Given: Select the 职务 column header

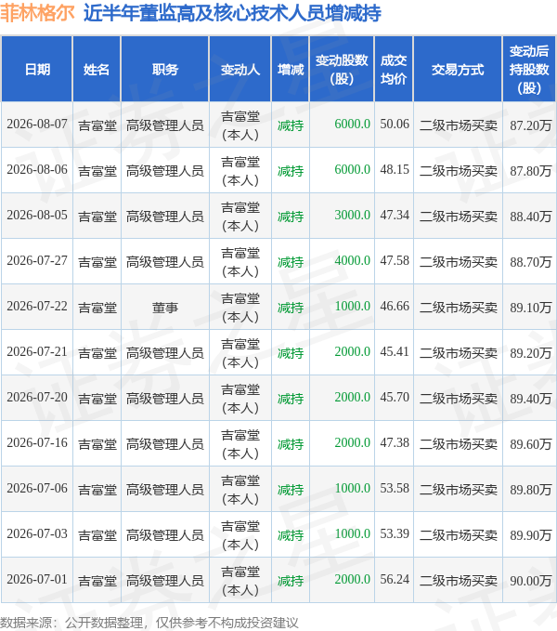Looking at the screenshot, I should pyautogui.click(x=164, y=70).
